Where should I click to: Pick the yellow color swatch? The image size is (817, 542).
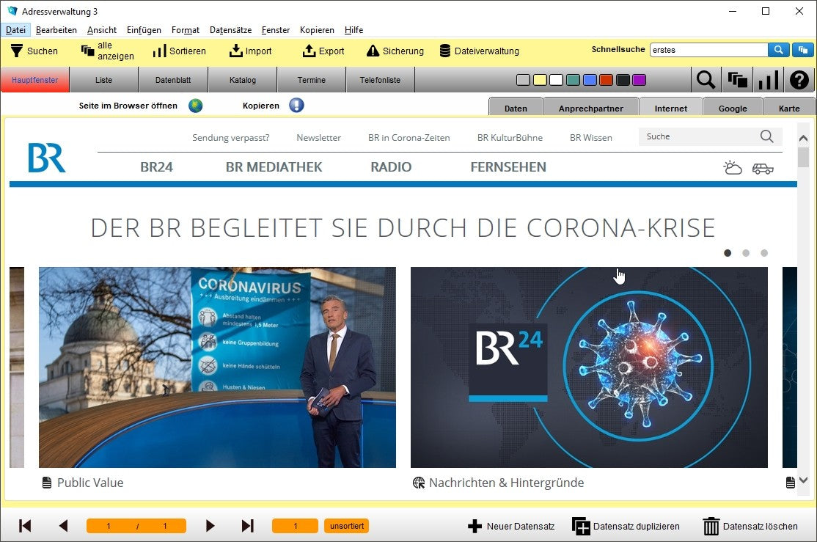point(539,80)
